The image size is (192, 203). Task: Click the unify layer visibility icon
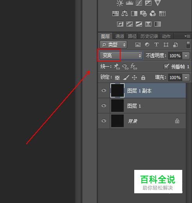(125, 67)
